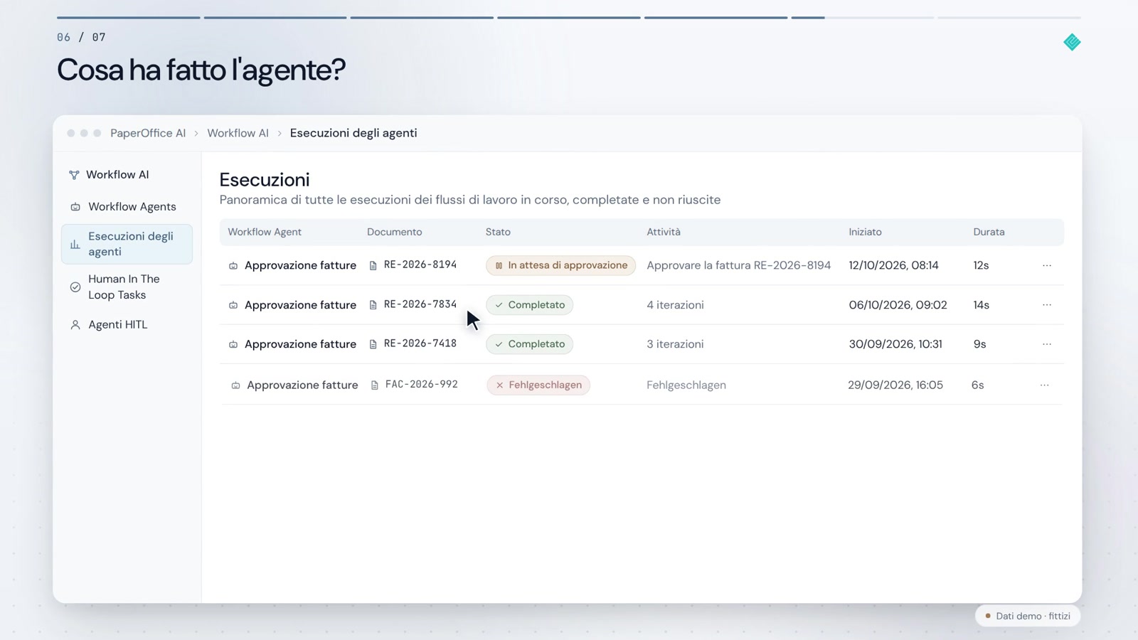Click the Human In The Loop check icon
Viewport: 1138px width, 640px height.
75,287
